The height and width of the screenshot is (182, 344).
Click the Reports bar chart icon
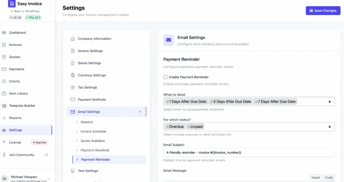[4, 118]
